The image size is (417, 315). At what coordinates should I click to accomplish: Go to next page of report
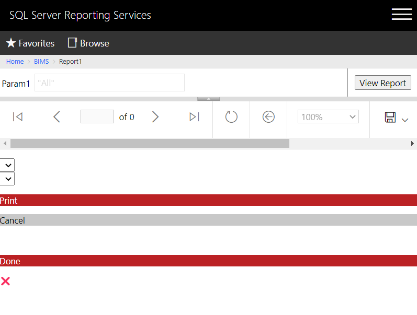155,117
